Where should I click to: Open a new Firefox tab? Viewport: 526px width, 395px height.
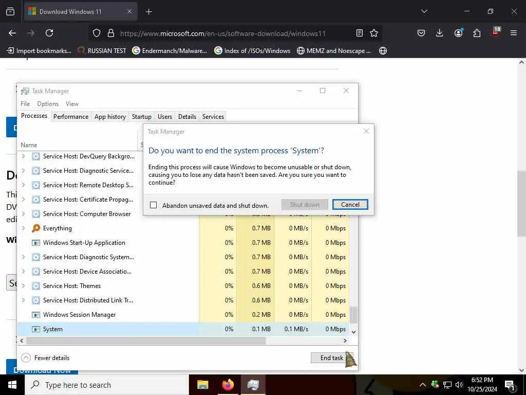point(148,12)
